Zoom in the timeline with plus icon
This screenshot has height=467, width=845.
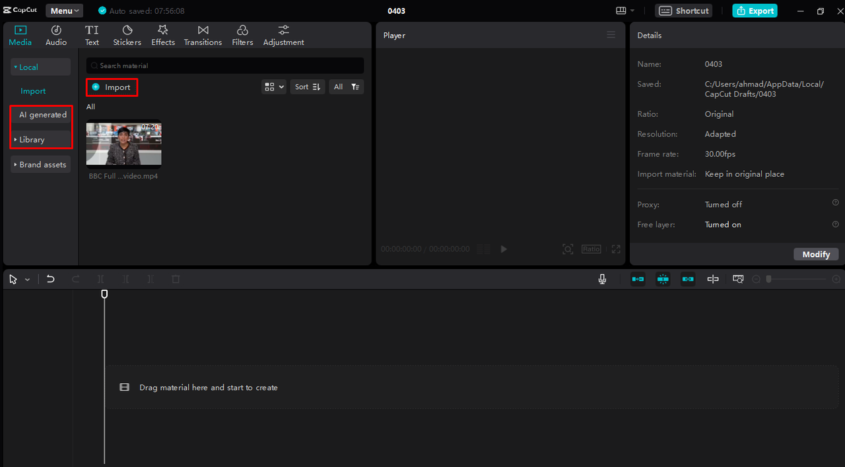[836, 279]
